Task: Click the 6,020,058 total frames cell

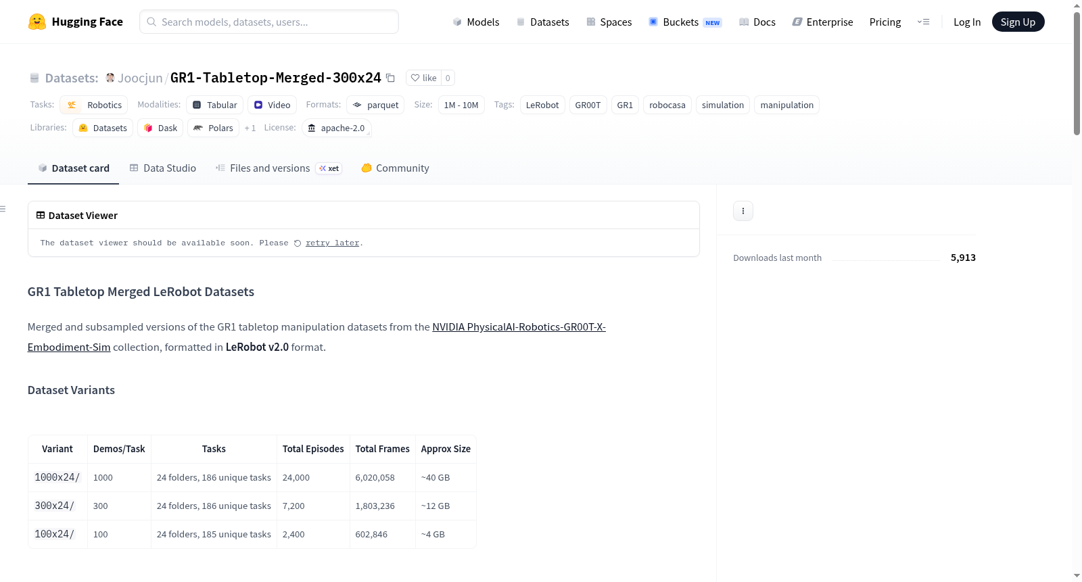Action: coord(383,477)
